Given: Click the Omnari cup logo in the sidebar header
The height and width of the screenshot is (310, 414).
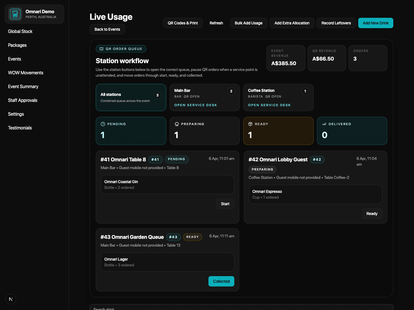Looking at the screenshot, I should click(x=15, y=14).
